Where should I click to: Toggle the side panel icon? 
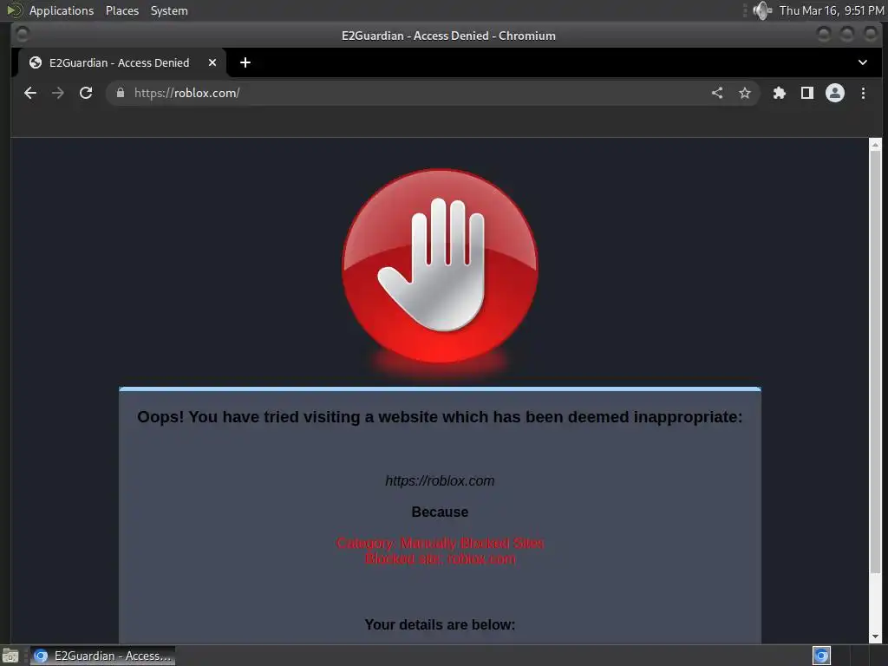pos(807,93)
